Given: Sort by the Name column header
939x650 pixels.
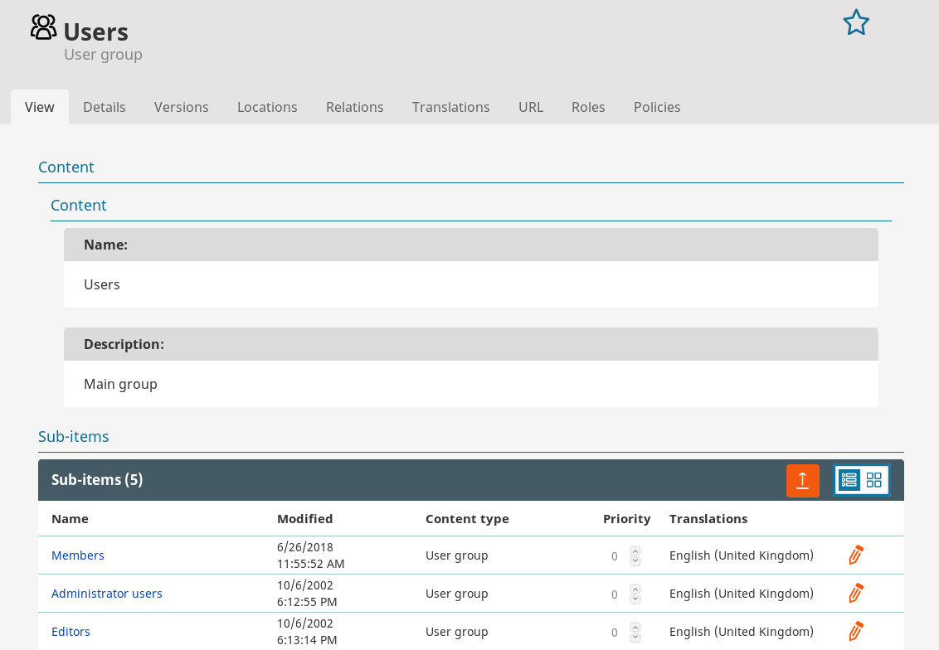Looking at the screenshot, I should (x=70, y=519).
